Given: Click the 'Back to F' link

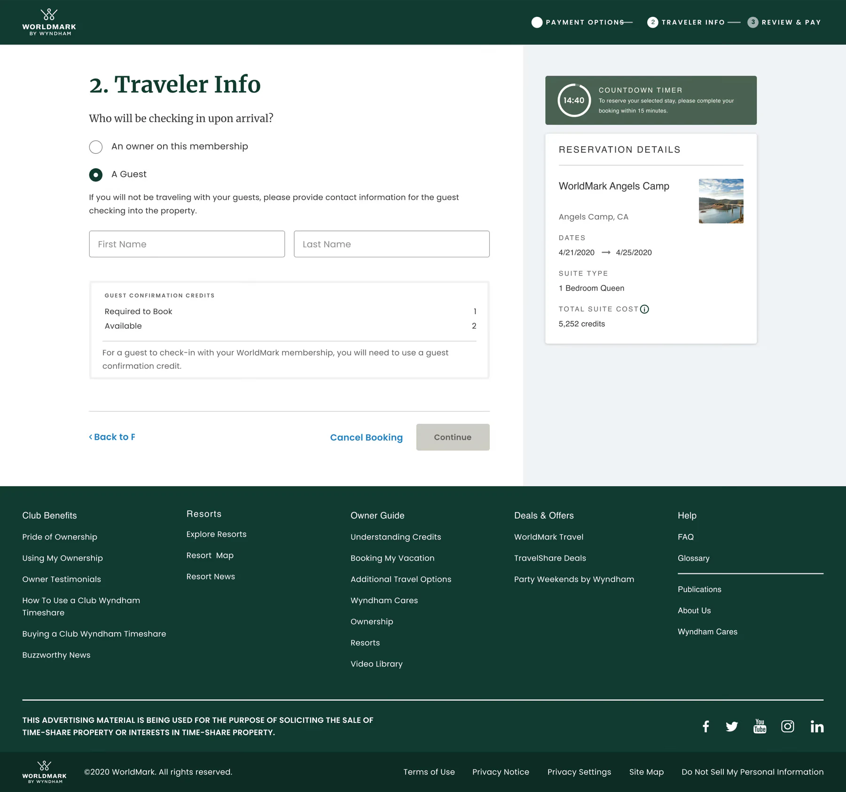Looking at the screenshot, I should tap(112, 437).
